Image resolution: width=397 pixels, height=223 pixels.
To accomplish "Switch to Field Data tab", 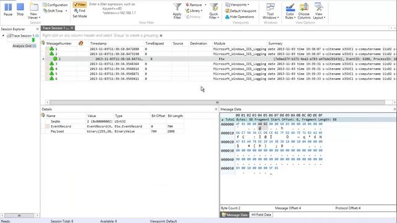I will click(261, 215).
